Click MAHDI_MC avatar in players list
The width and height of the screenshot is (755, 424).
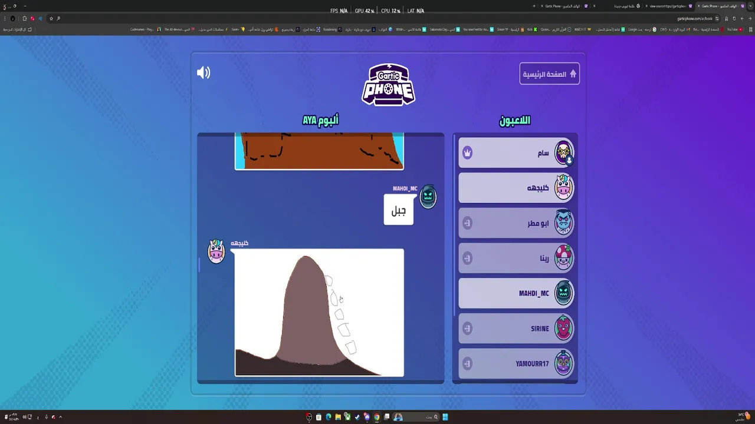click(x=563, y=293)
